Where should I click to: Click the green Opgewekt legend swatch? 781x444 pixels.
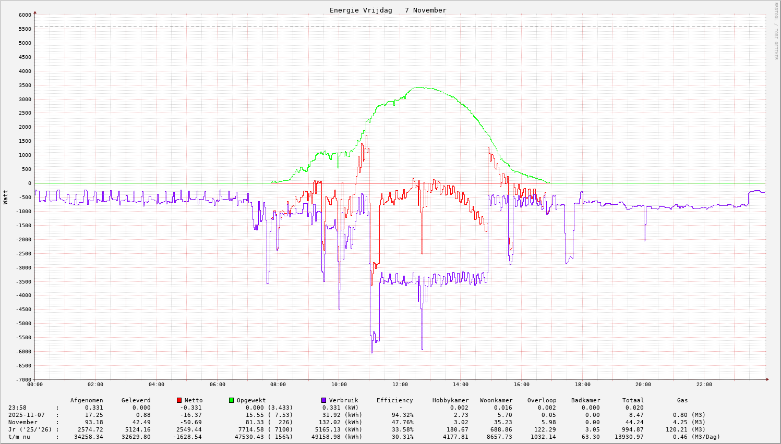coord(231,400)
